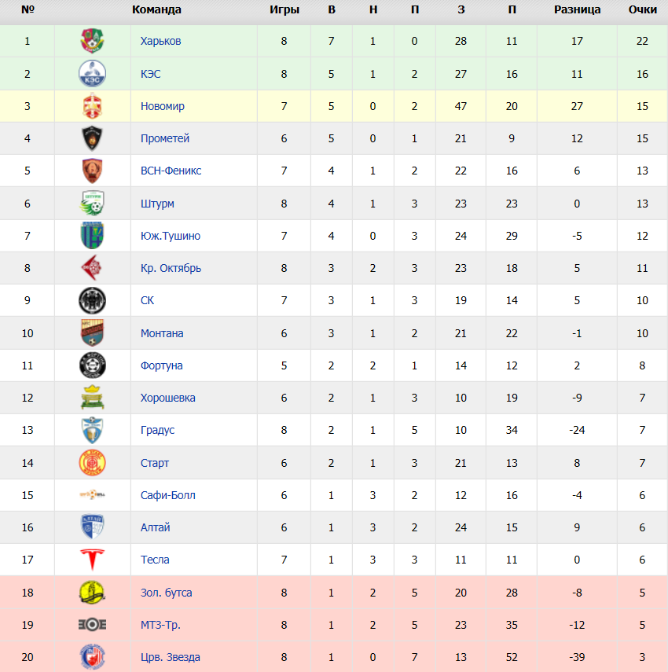Click the МТЗ-Тр. team logo

92,624
